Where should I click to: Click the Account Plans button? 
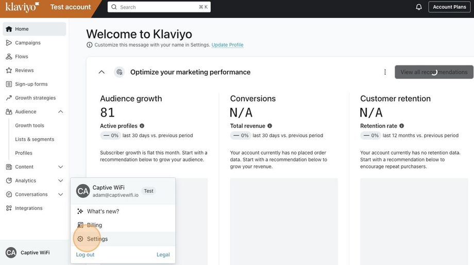(449, 7)
